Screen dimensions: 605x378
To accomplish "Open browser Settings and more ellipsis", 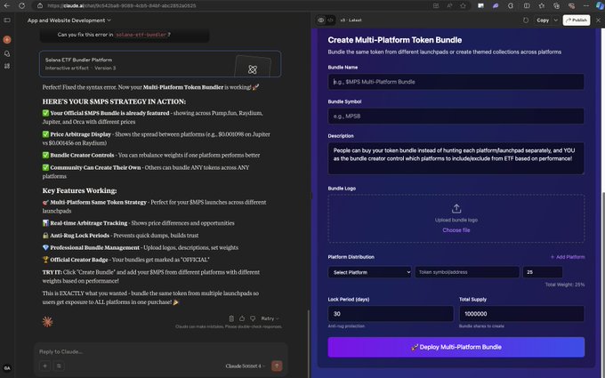I will [x=586, y=6].
